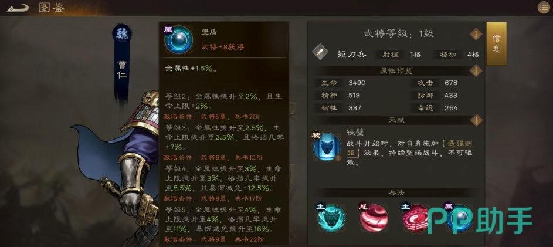Select the blue 属 attribute skill orb
Screen dimensions: 553x247
[x=459, y=218]
